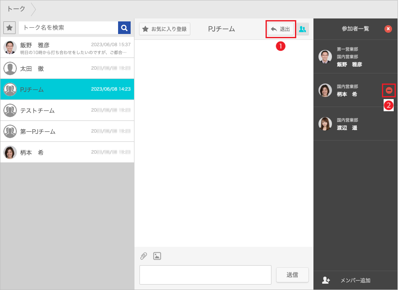
Task: Open the participants list icon
Action: [303, 29]
